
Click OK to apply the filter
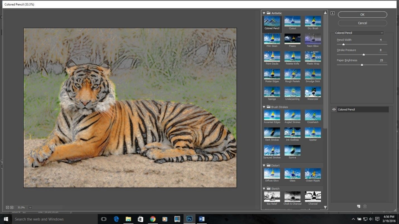point(362,14)
